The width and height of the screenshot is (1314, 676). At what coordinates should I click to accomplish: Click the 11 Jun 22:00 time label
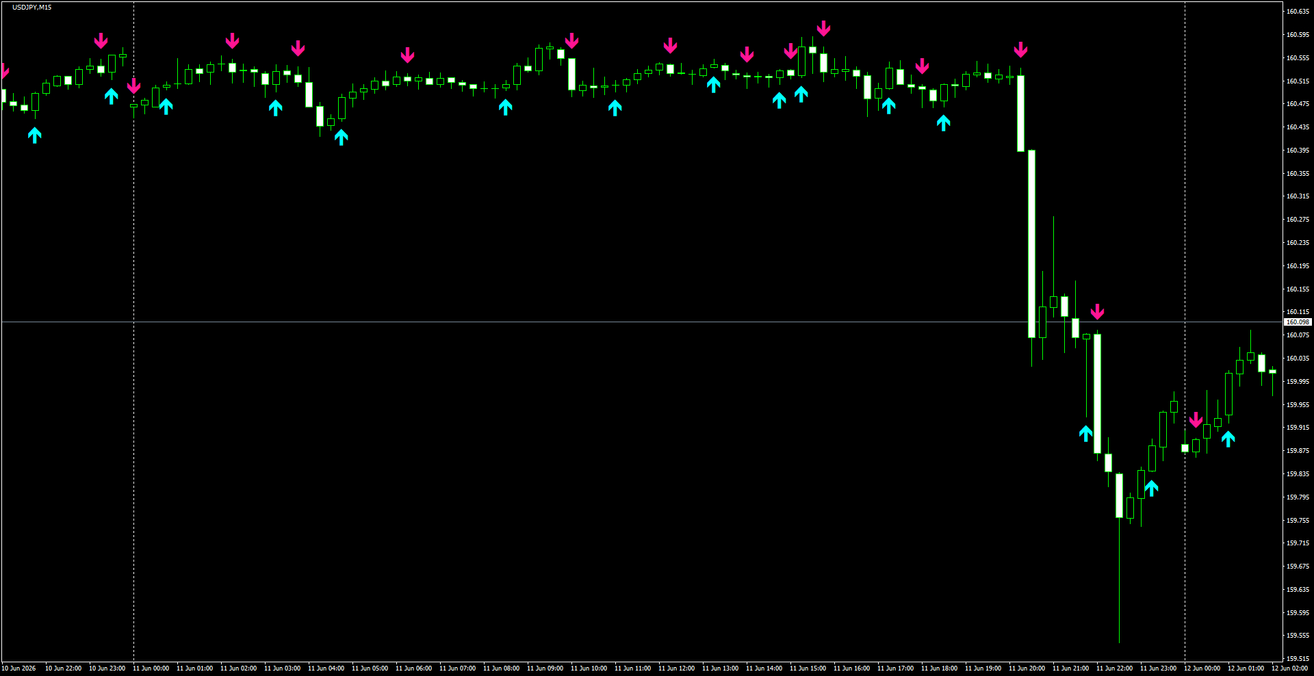pos(1114,668)
